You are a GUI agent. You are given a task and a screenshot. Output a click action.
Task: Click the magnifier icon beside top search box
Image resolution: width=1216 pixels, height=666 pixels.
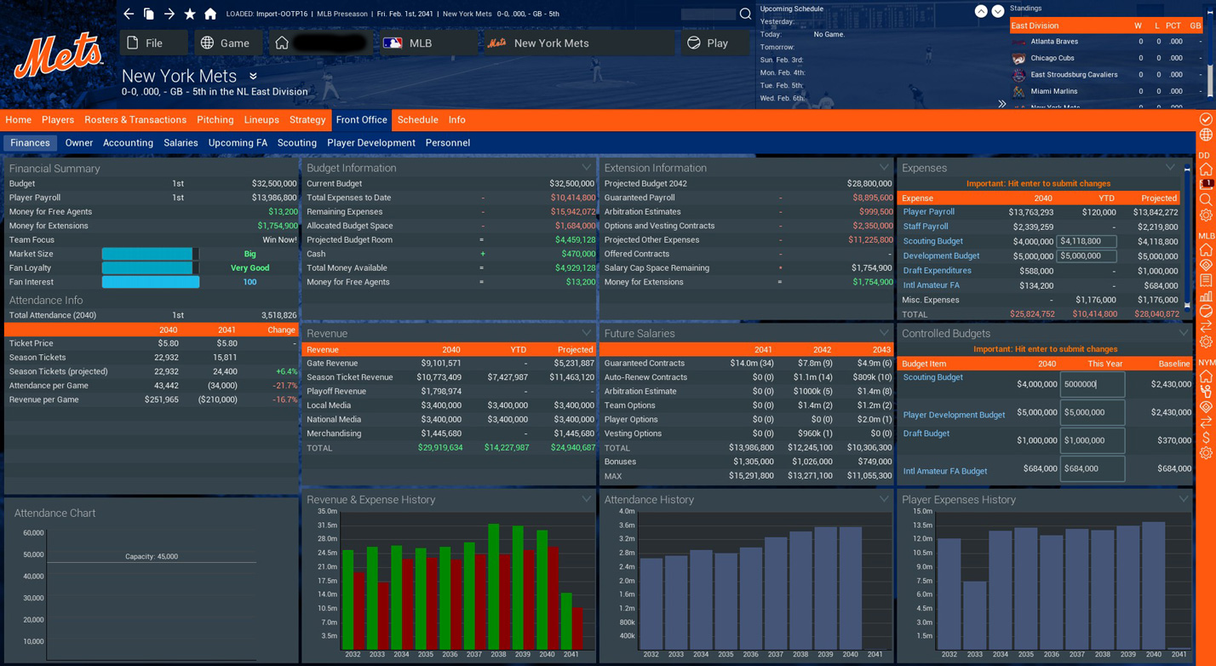tap(745, 14)
